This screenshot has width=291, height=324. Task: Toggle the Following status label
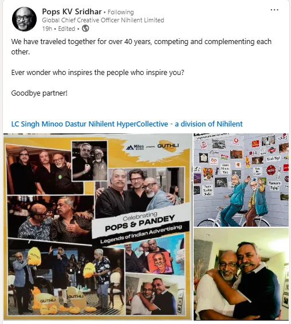pyautogui.click(x=120, y=12)
